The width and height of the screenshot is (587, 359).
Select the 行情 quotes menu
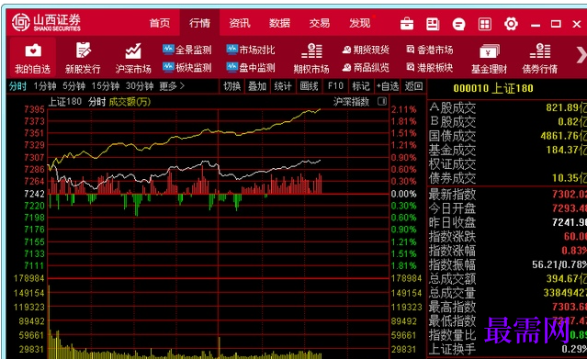(x=199, y=23)
